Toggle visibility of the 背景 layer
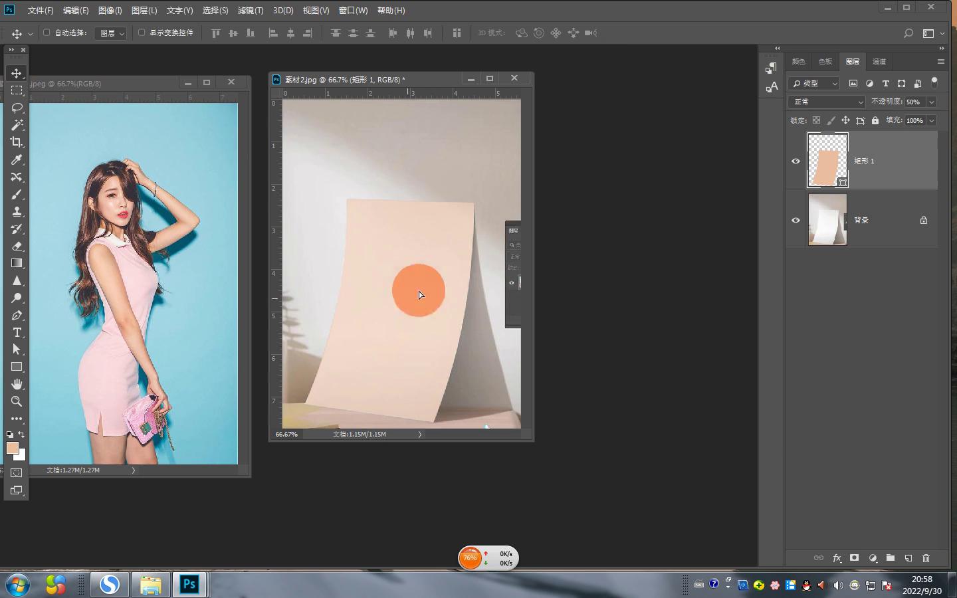The image size is (957, 598). coord(796,220)
